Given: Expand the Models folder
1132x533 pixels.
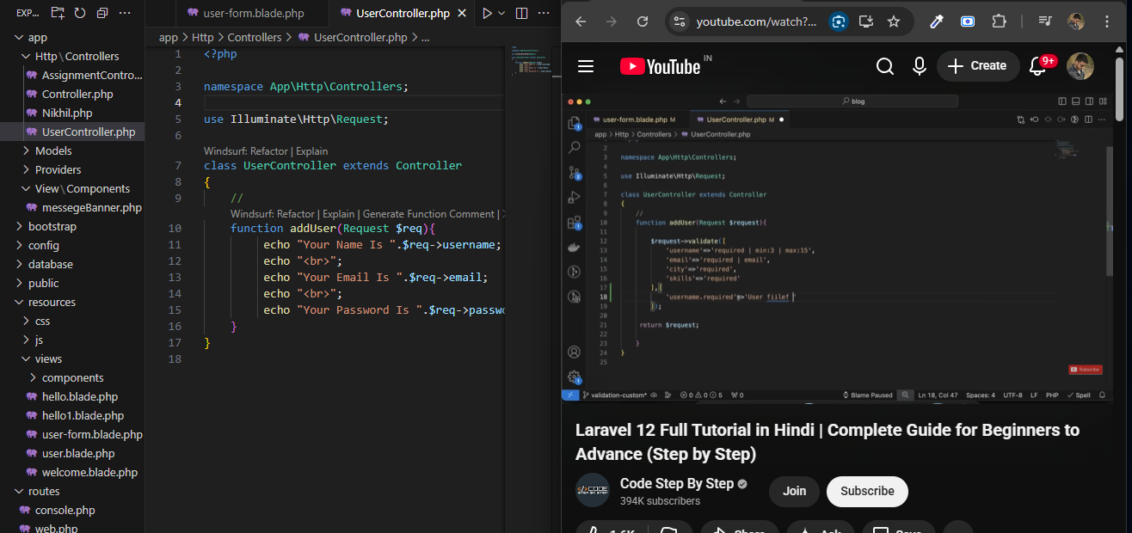Looking at the screenshot, I should click(53, 150).
